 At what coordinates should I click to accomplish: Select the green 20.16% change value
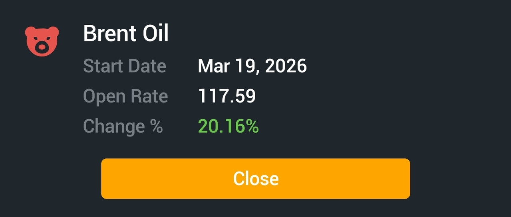pos(229,126)
